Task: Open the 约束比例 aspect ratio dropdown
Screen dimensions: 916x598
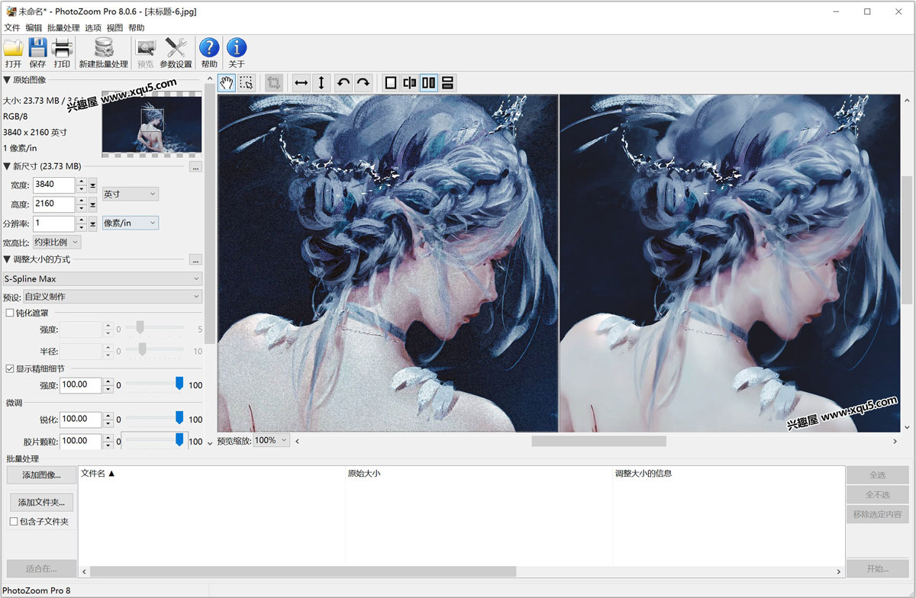Action: (56, 242)
